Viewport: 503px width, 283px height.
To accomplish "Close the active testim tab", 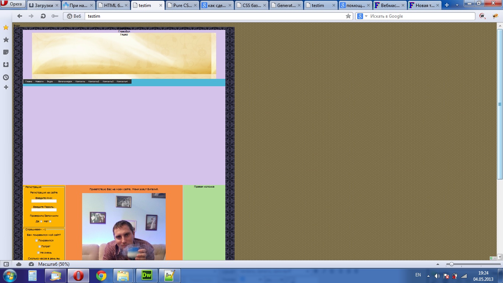I will coord(161,6).
